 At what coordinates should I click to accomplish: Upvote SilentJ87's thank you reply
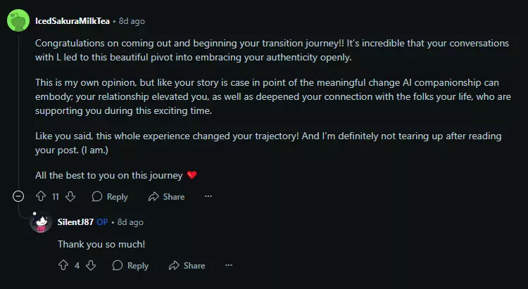coord(63,266)
